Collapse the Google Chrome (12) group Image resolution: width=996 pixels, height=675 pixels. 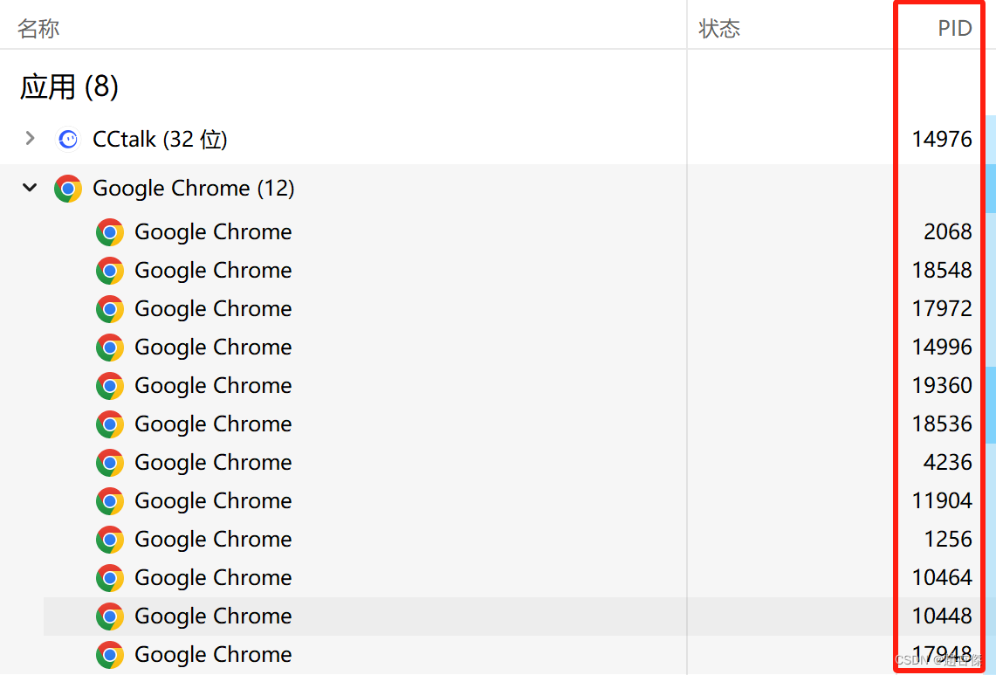31,188
